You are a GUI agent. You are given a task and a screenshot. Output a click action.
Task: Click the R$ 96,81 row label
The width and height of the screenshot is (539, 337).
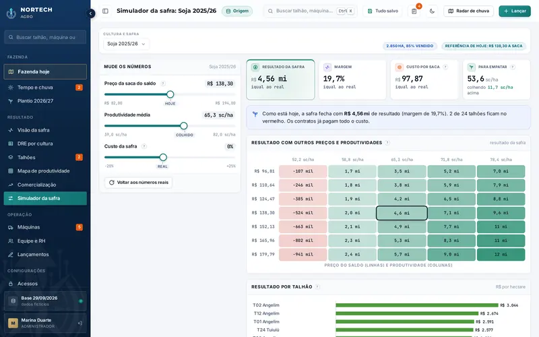pos(263,171)
